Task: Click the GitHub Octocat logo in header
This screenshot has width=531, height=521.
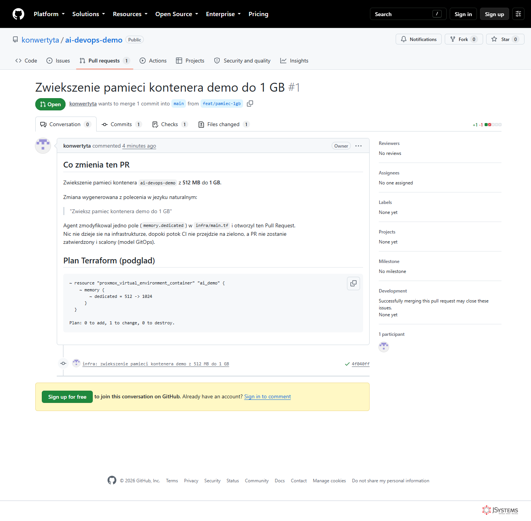Action: click(18, 14)
